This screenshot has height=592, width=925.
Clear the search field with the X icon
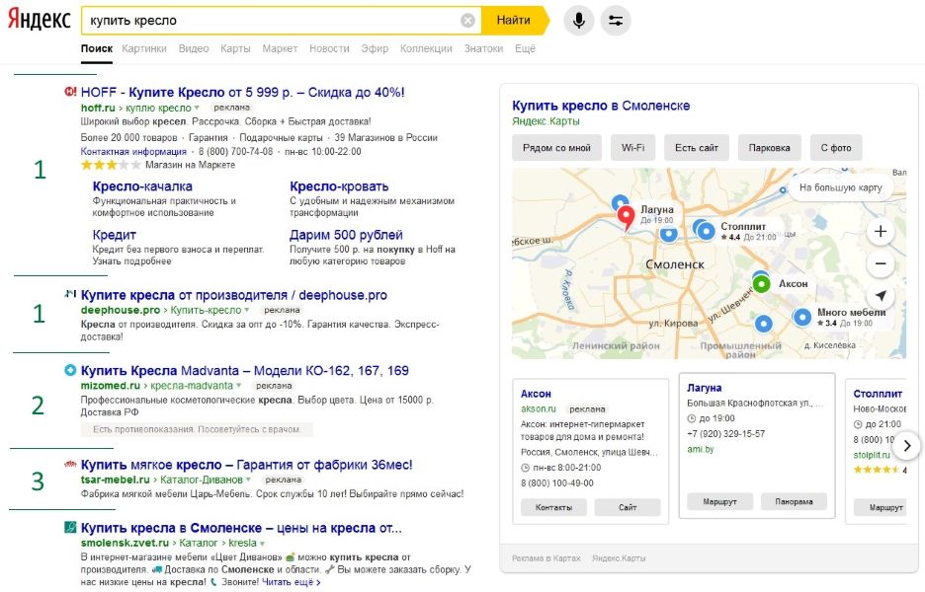(467, 21)
